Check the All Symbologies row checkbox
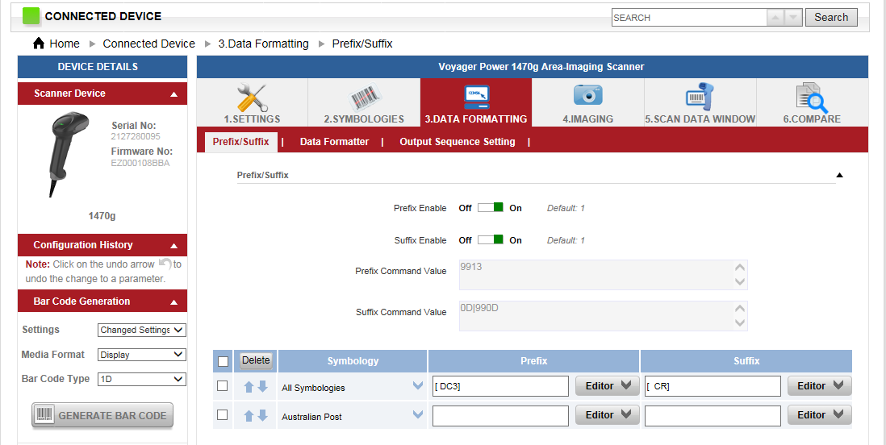This screenshot has height=445, width=886. click(x=223, y=385)
